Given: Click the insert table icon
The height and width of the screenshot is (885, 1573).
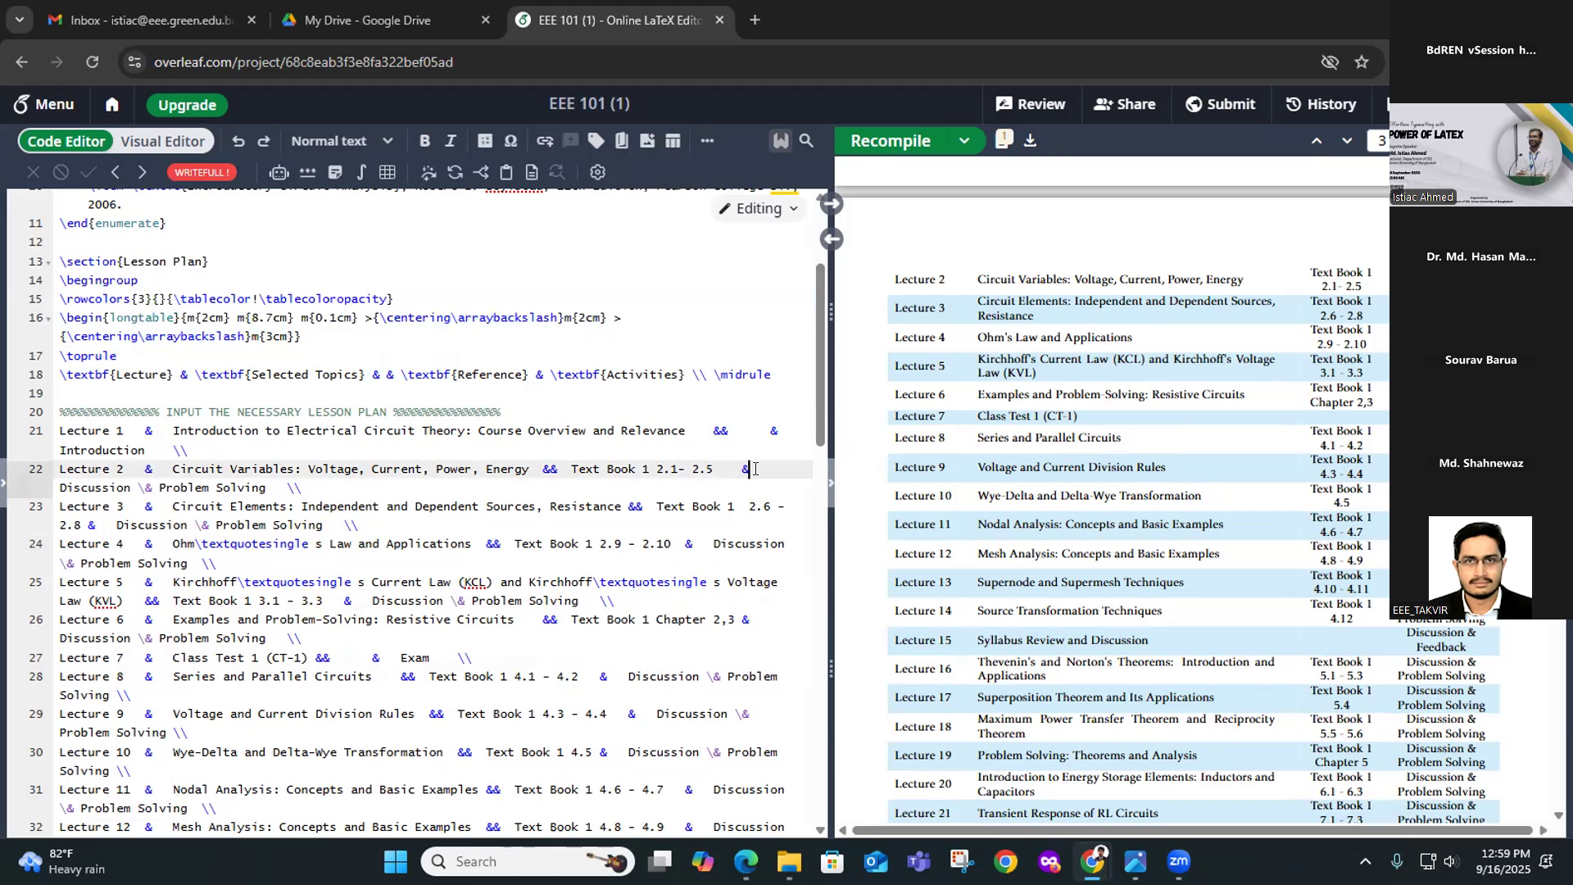Looking at the screenshot, I should 673,141.
